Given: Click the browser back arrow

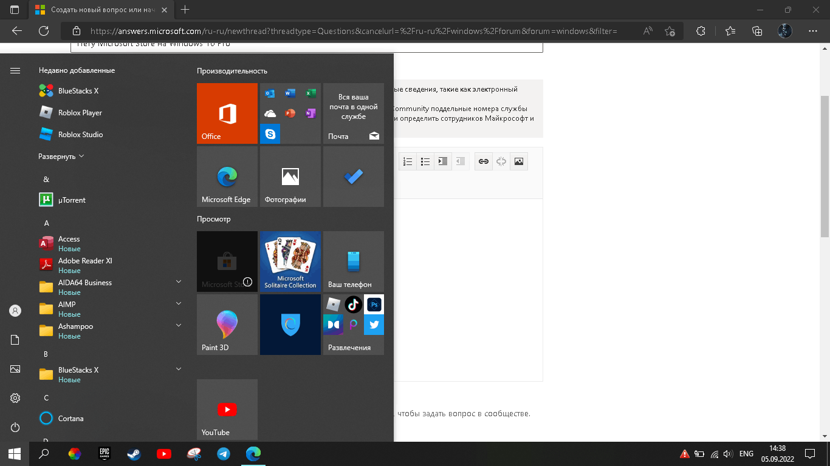Looking at the screenshot, I should tap(17, 31).
